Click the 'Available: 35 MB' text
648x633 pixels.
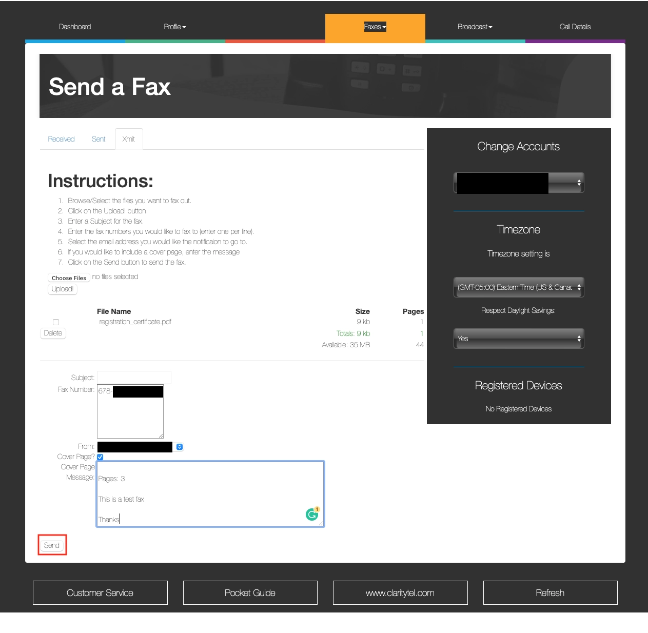coord(346,345)
